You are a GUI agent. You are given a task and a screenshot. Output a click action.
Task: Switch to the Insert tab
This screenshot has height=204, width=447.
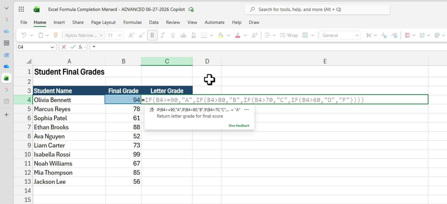pos(59,22)
